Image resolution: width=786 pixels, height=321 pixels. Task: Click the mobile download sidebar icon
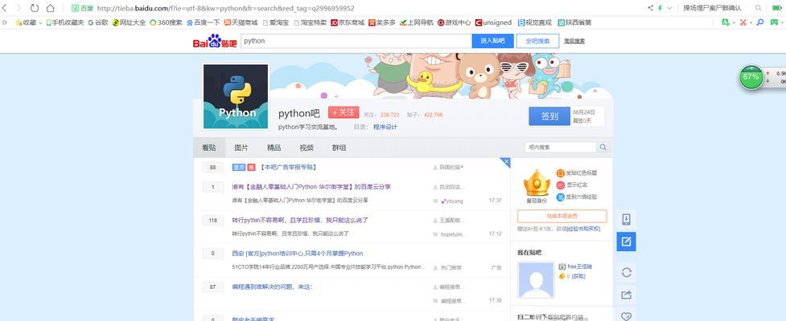626,219
